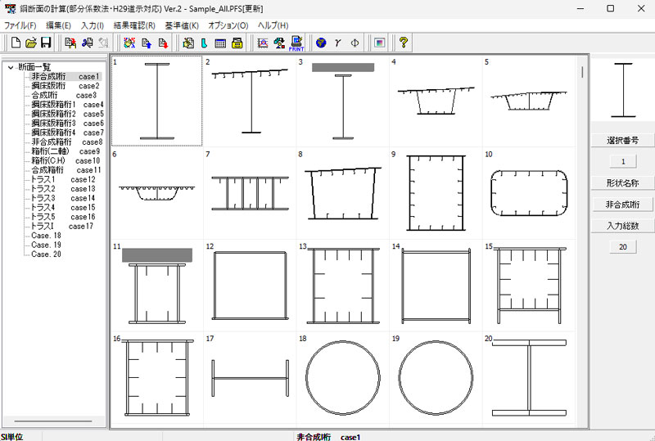The height and width of the screenshot is (441, 655).
Task: Select section thumbnail 17 H-shaped section
Action: coord(250,378)
